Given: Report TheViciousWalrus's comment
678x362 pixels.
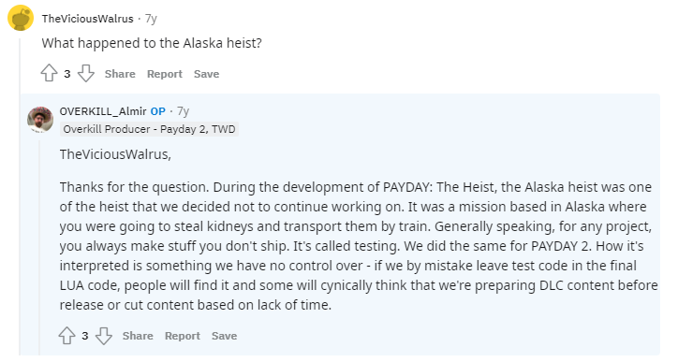Looking at the screenshot, I should click(164, 74).
